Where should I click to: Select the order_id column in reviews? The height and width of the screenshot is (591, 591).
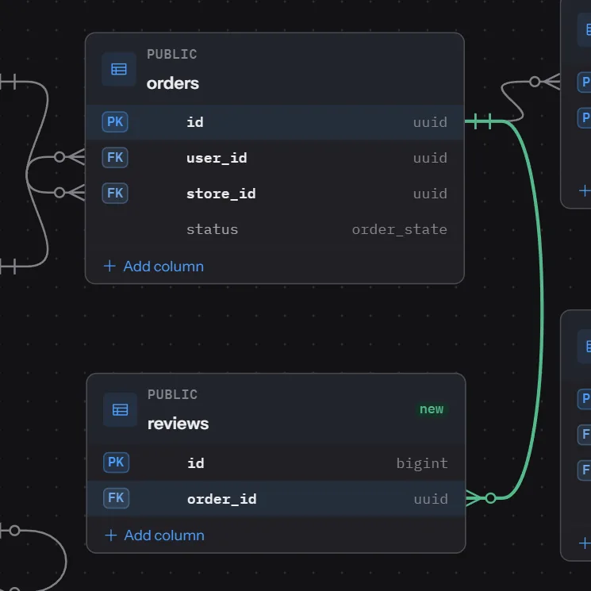click(x=276, y=498)
